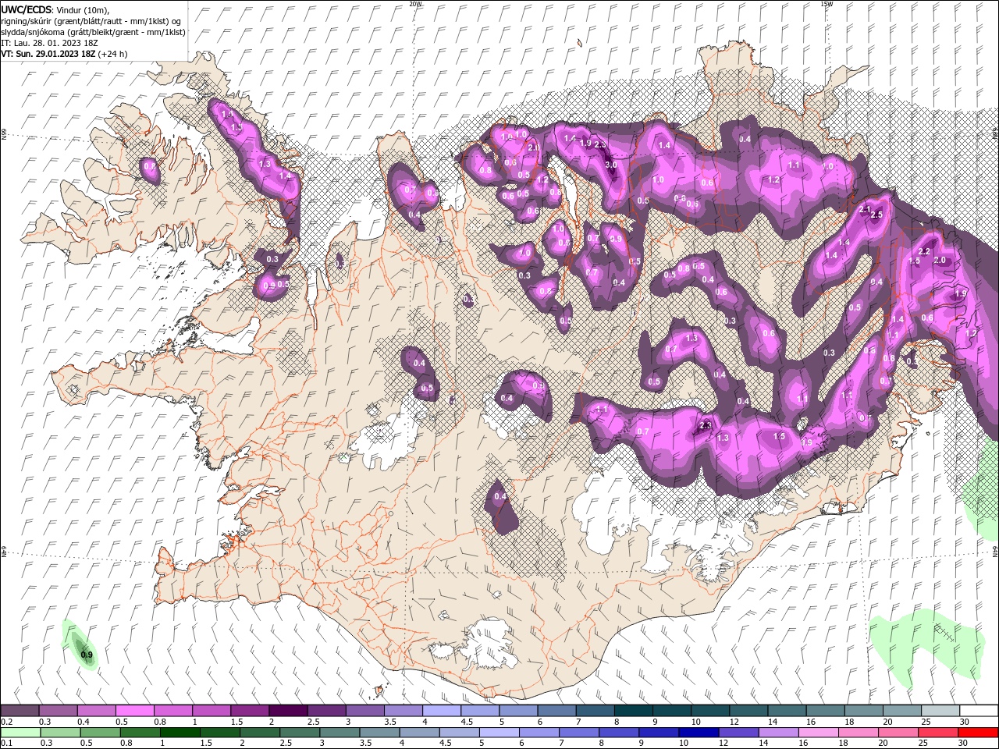Click the 'Vindur (10m),' header label
Viewport: 999px width, 749px height.
(x=84, y=9)
